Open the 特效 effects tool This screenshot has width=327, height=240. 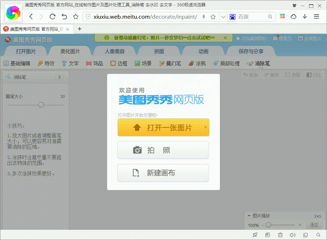(x=46, y=63)
